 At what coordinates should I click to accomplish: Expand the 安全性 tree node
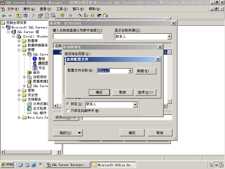[x=19, y=95]
